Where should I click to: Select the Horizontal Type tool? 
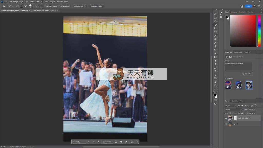(215, 71)
